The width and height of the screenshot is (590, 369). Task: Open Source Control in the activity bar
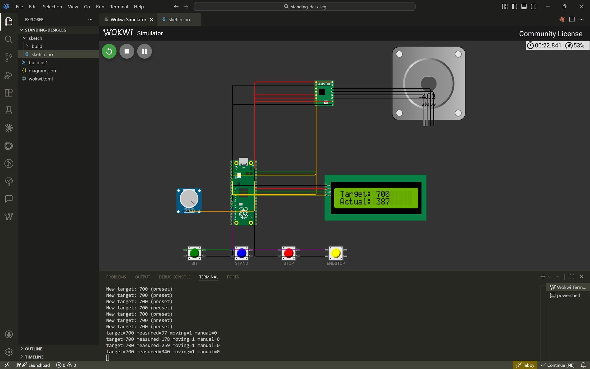[9, 57]
